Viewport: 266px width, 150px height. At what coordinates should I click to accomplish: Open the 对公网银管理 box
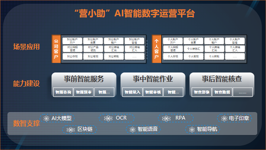72,49
